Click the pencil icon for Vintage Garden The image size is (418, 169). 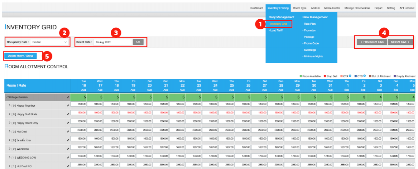click(x=68, y=97)
